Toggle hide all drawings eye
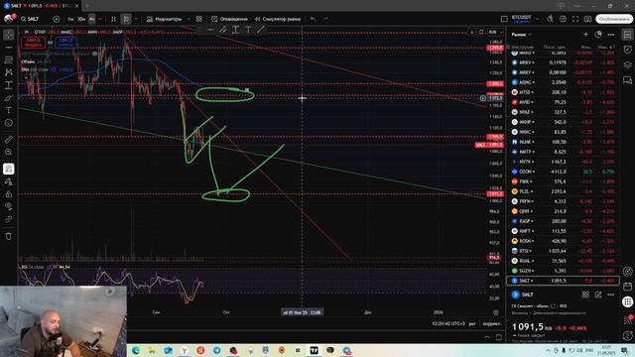 point(9,206)
